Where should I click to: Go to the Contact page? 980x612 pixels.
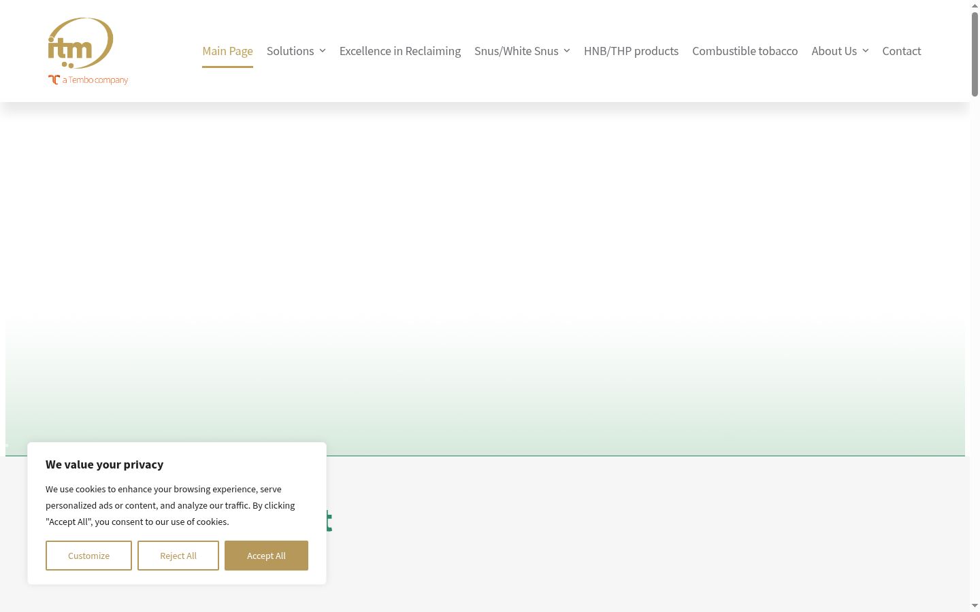[902, 51]
